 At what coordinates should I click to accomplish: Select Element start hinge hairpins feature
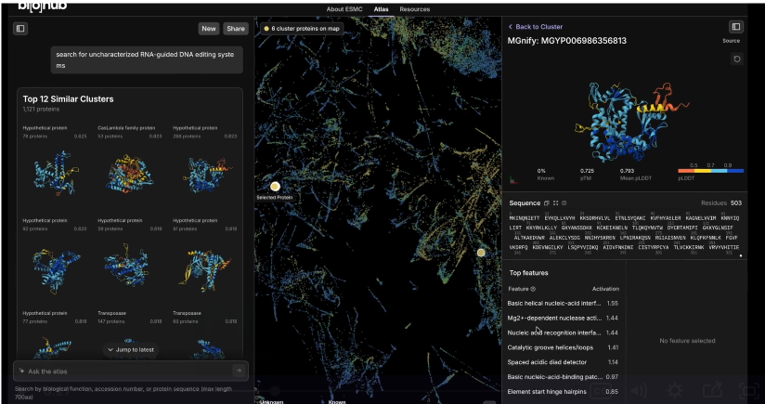(563, 392)
